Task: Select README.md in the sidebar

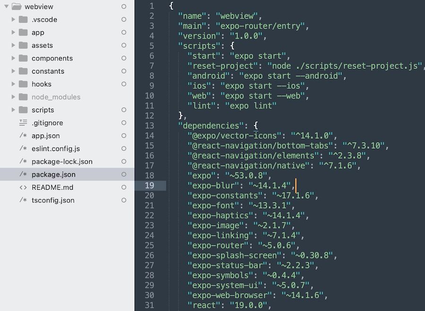Action: [x=52, y=187]
